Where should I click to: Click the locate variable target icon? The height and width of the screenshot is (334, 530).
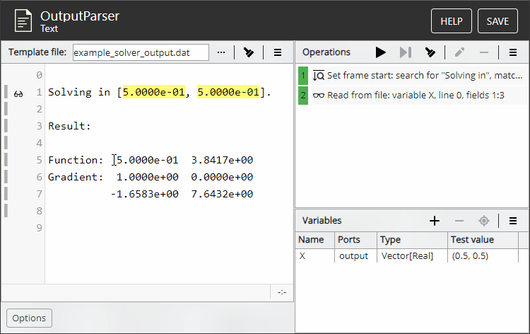click(x=483, y=221)
